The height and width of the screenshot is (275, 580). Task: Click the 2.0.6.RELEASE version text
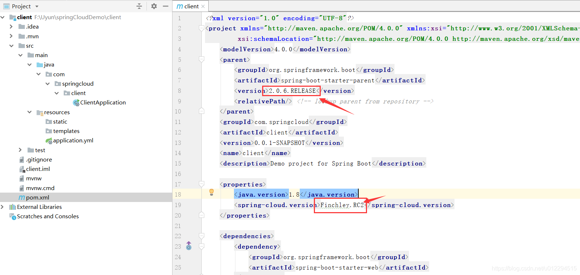(293, 91)
